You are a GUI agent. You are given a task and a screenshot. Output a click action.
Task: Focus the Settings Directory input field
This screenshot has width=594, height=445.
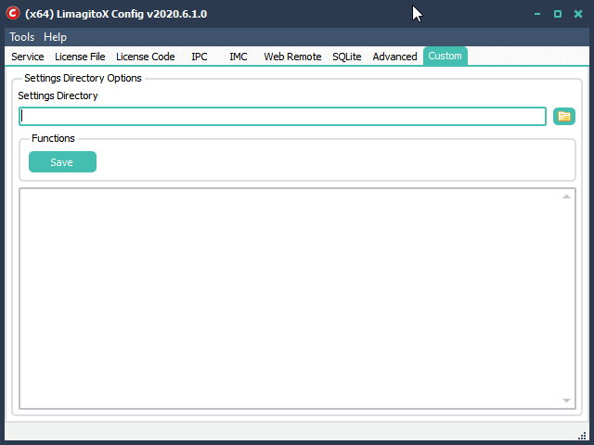point(282,116)
